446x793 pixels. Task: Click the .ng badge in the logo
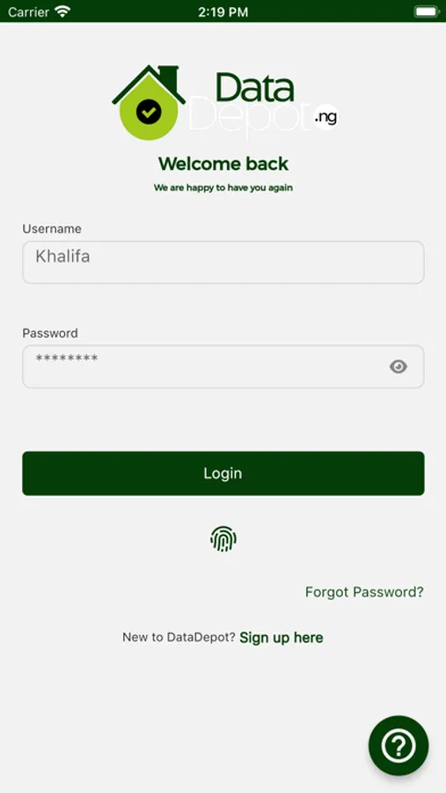(x=325, y=117)
